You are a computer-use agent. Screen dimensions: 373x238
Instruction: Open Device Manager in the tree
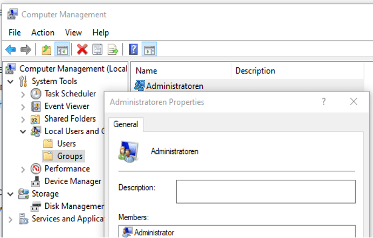72,181
